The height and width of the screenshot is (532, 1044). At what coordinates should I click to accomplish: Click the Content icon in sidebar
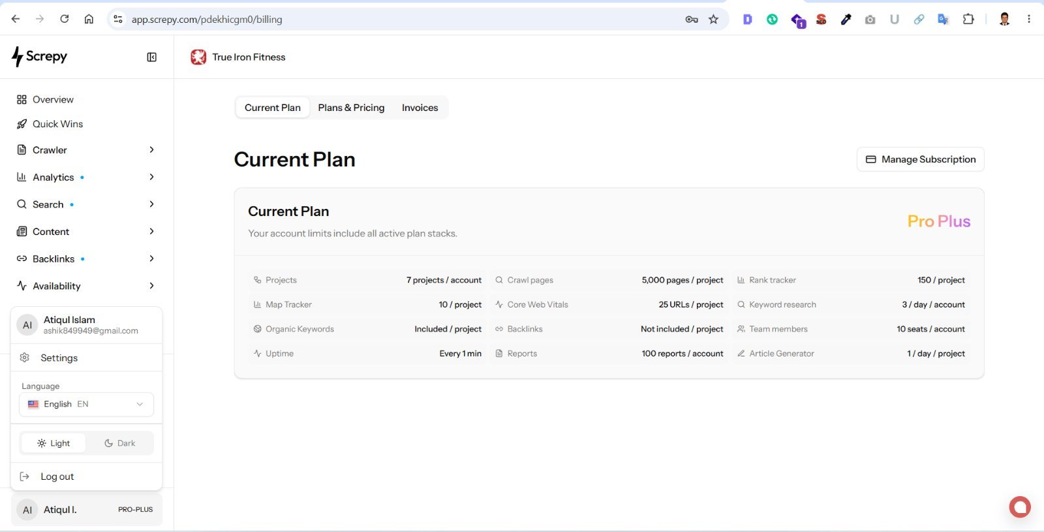tap(22, 232)
